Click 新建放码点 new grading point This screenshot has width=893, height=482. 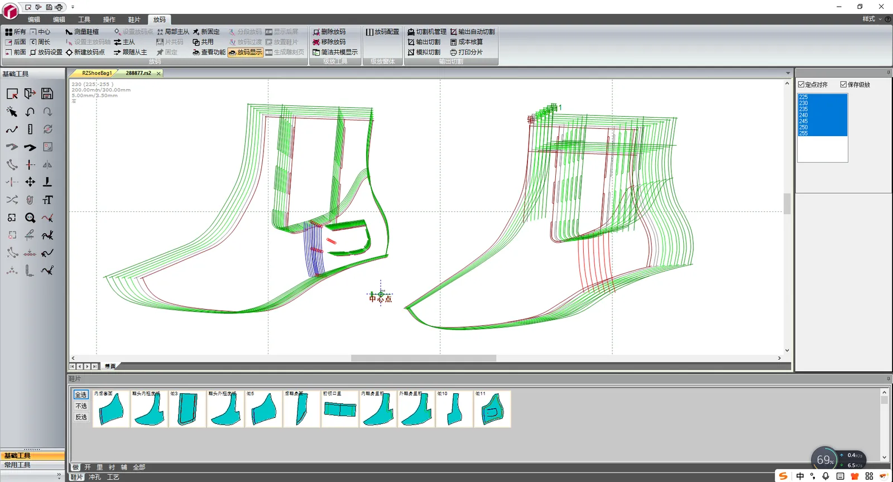(x=85, y=52)
